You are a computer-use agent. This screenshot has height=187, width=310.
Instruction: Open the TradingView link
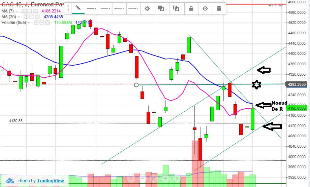[51, 181]
